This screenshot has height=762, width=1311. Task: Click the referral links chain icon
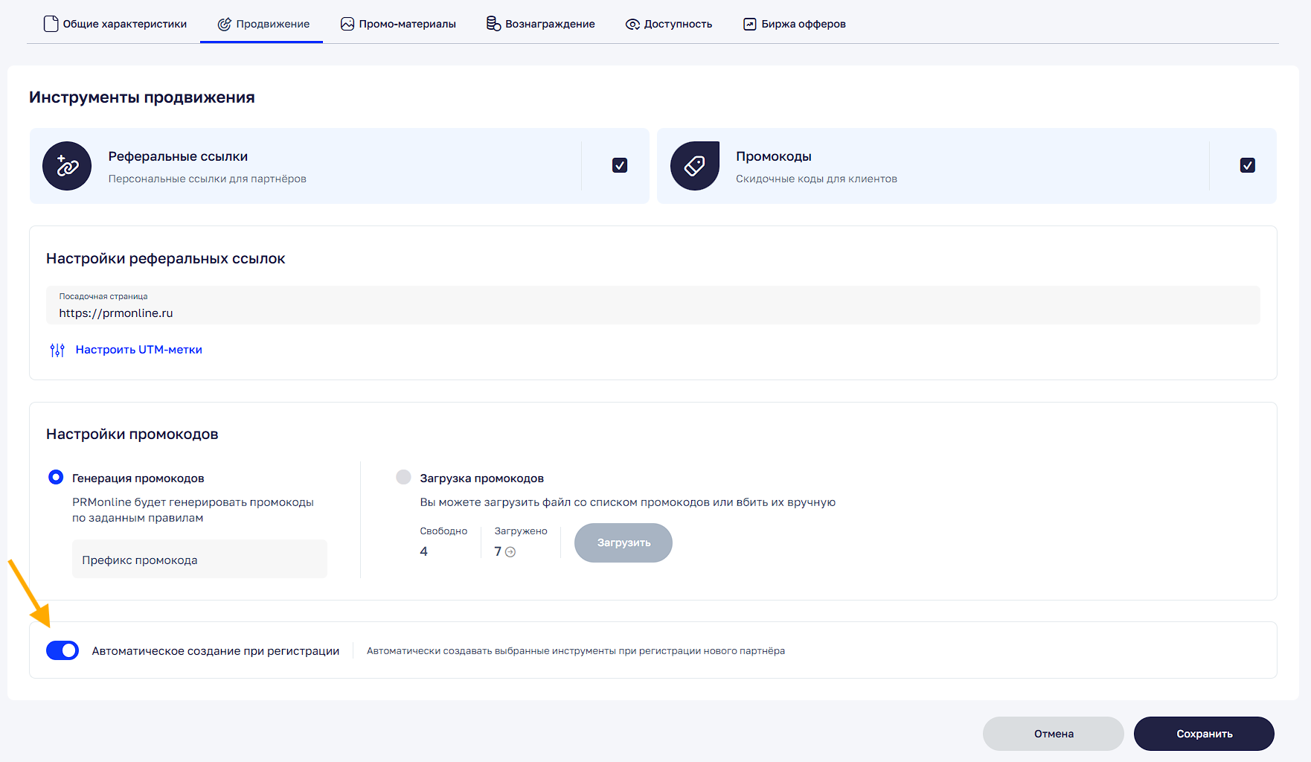[x=67, y=166]
